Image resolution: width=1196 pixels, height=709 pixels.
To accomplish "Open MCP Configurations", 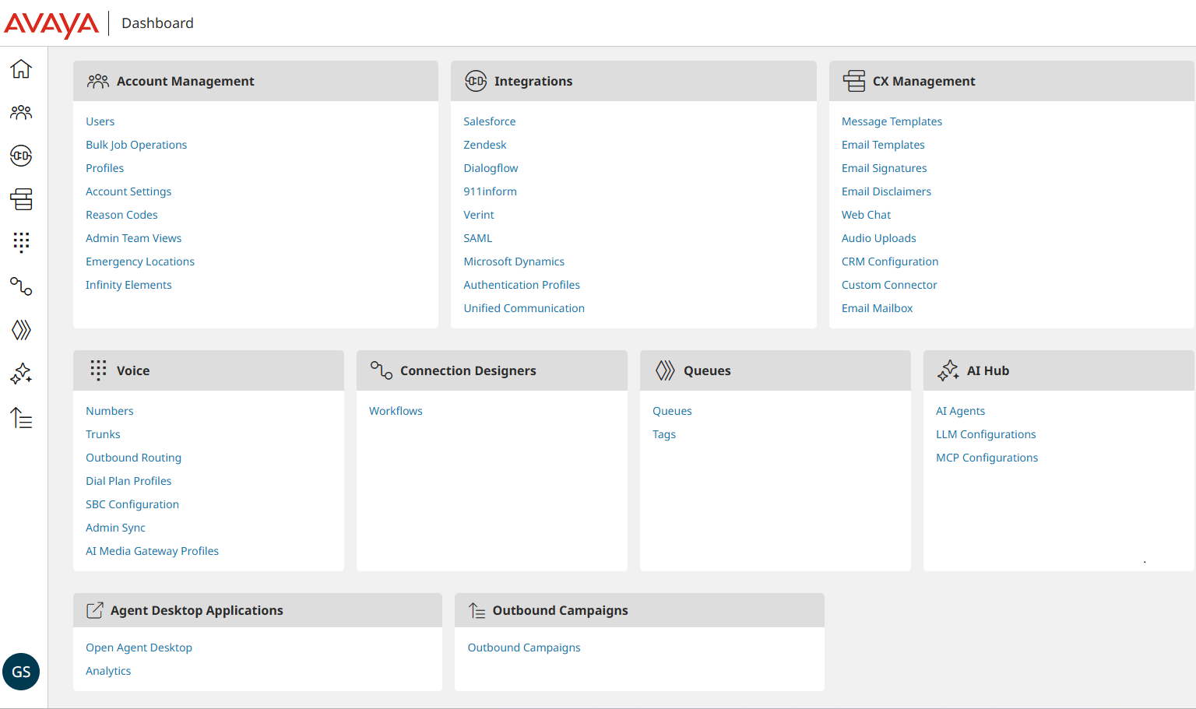I will click(x=987, y=458).
